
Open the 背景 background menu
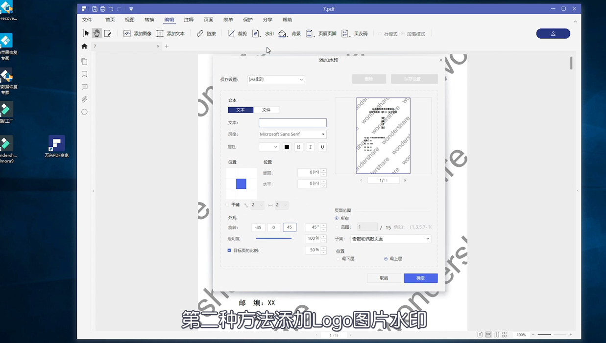tap(290, 34)
